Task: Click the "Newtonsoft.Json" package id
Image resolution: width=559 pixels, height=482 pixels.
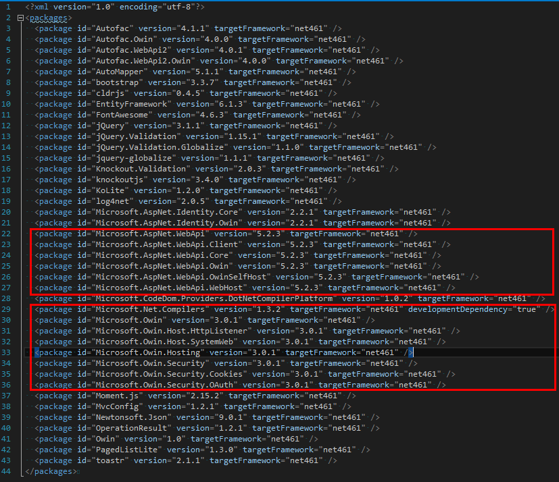Action: click(x=132, y=417)
